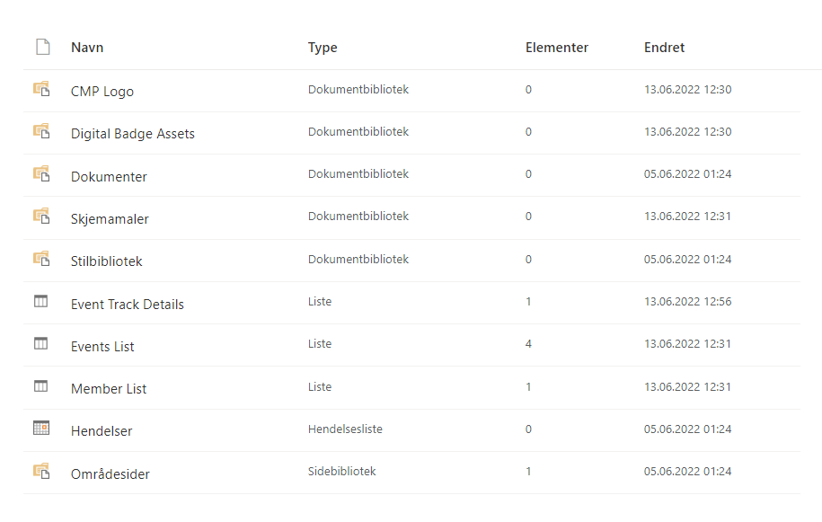Open the Member List
822x522 pixels.
109,388
